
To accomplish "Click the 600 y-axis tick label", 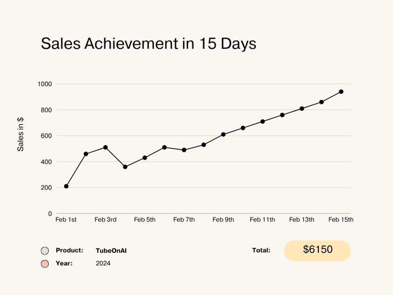I will pyautogui.click(x=47, y=136).
